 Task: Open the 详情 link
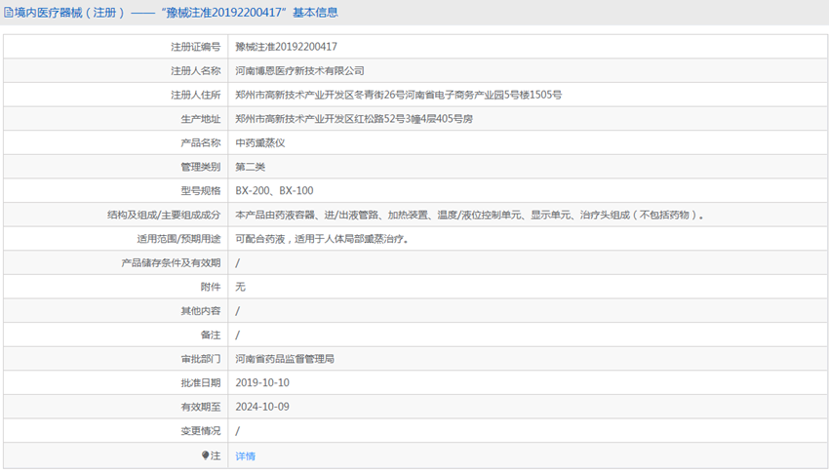(246, 455)
